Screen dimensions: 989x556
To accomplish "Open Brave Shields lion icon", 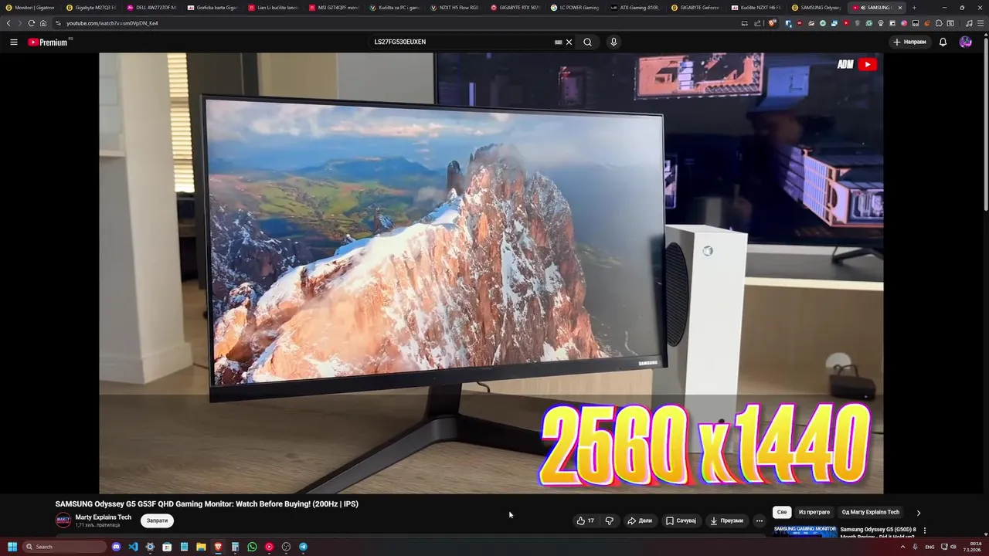I will 772,23.
